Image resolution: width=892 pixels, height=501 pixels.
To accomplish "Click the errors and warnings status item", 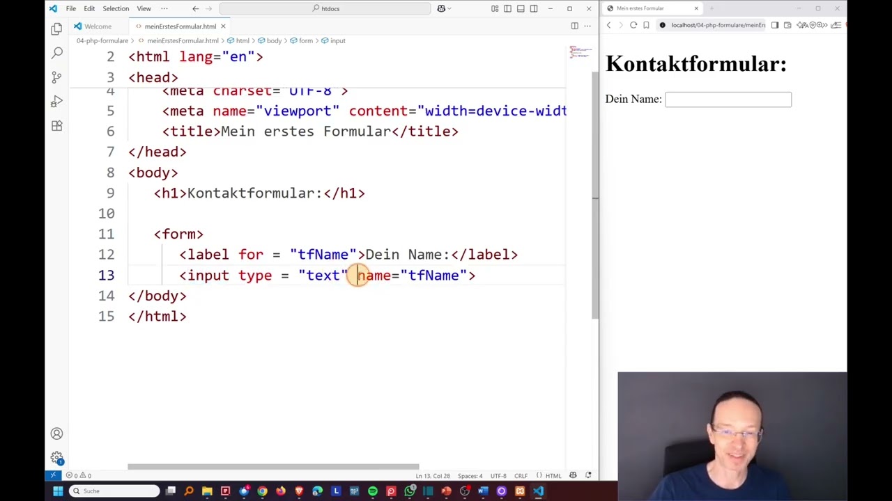I will point(79,475).
